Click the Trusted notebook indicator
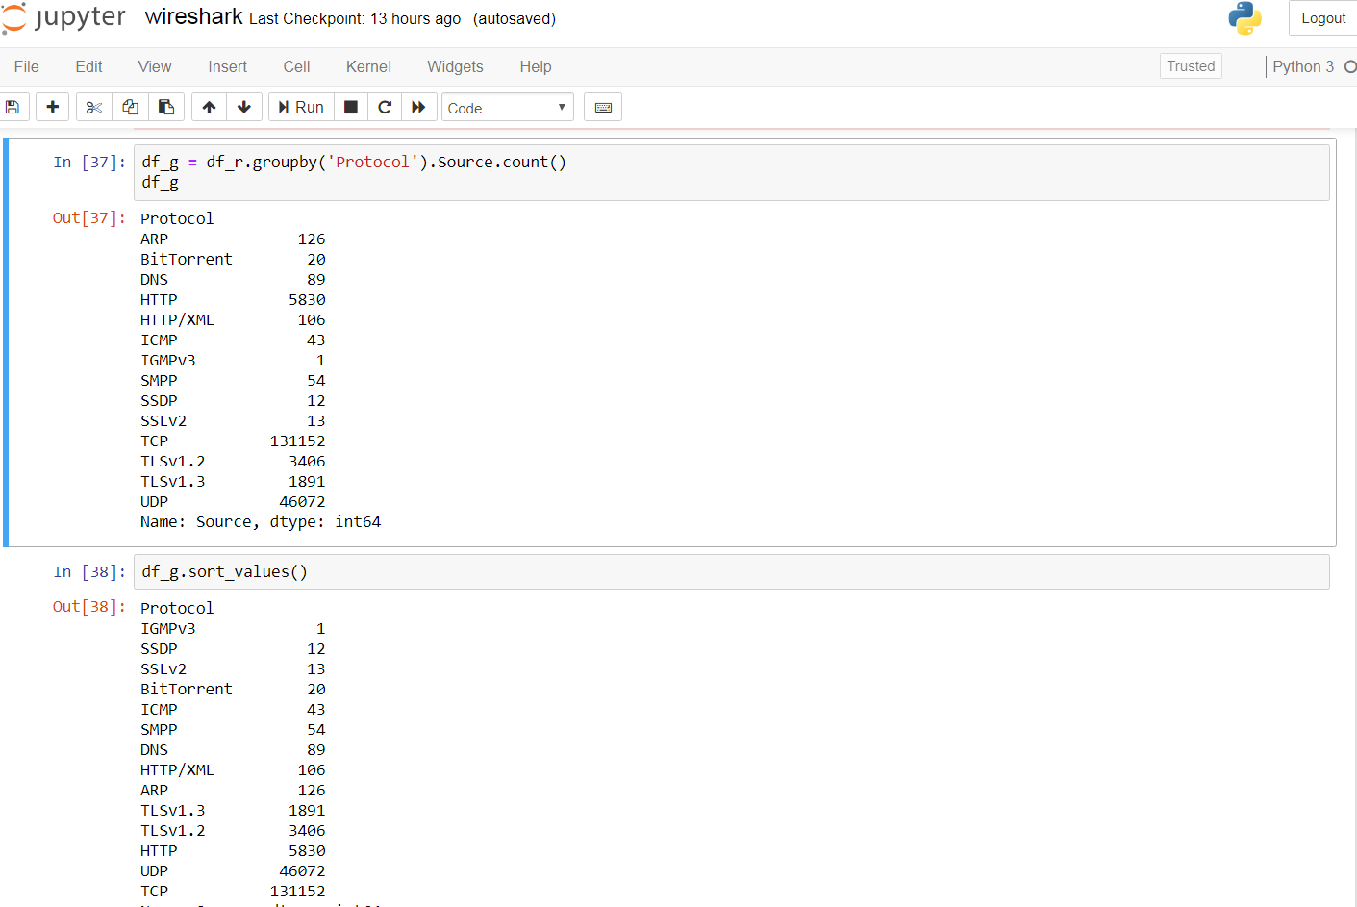The image size is (1357, 907). 1191,66
